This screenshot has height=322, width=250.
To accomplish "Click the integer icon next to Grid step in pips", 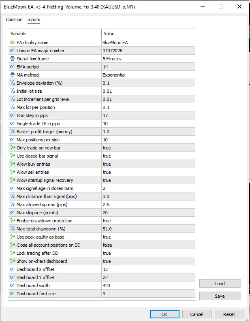I will pyautogui.click(x=12, y=115).
